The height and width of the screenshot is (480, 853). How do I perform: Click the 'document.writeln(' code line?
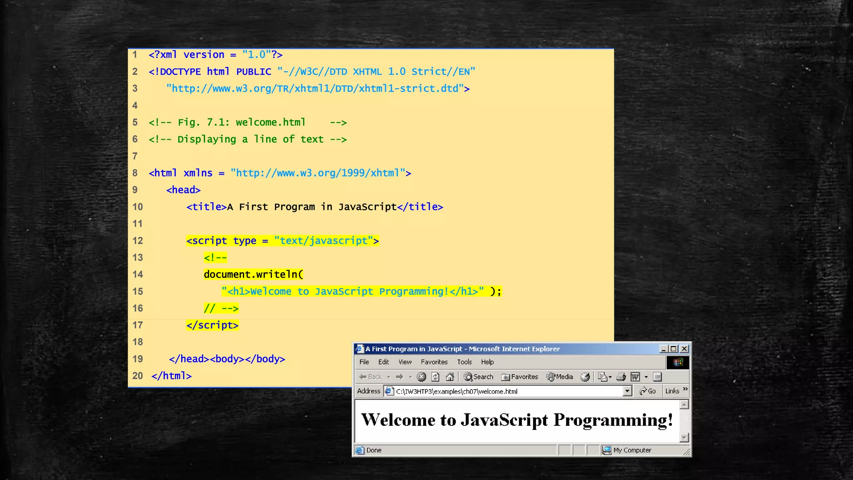(x=254, y=274)
